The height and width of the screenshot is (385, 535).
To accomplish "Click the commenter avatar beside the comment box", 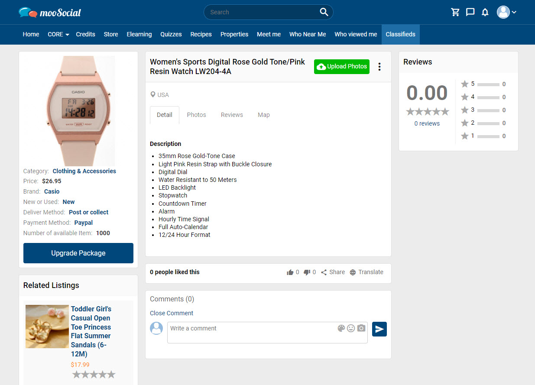I will (x=156, y=328).
